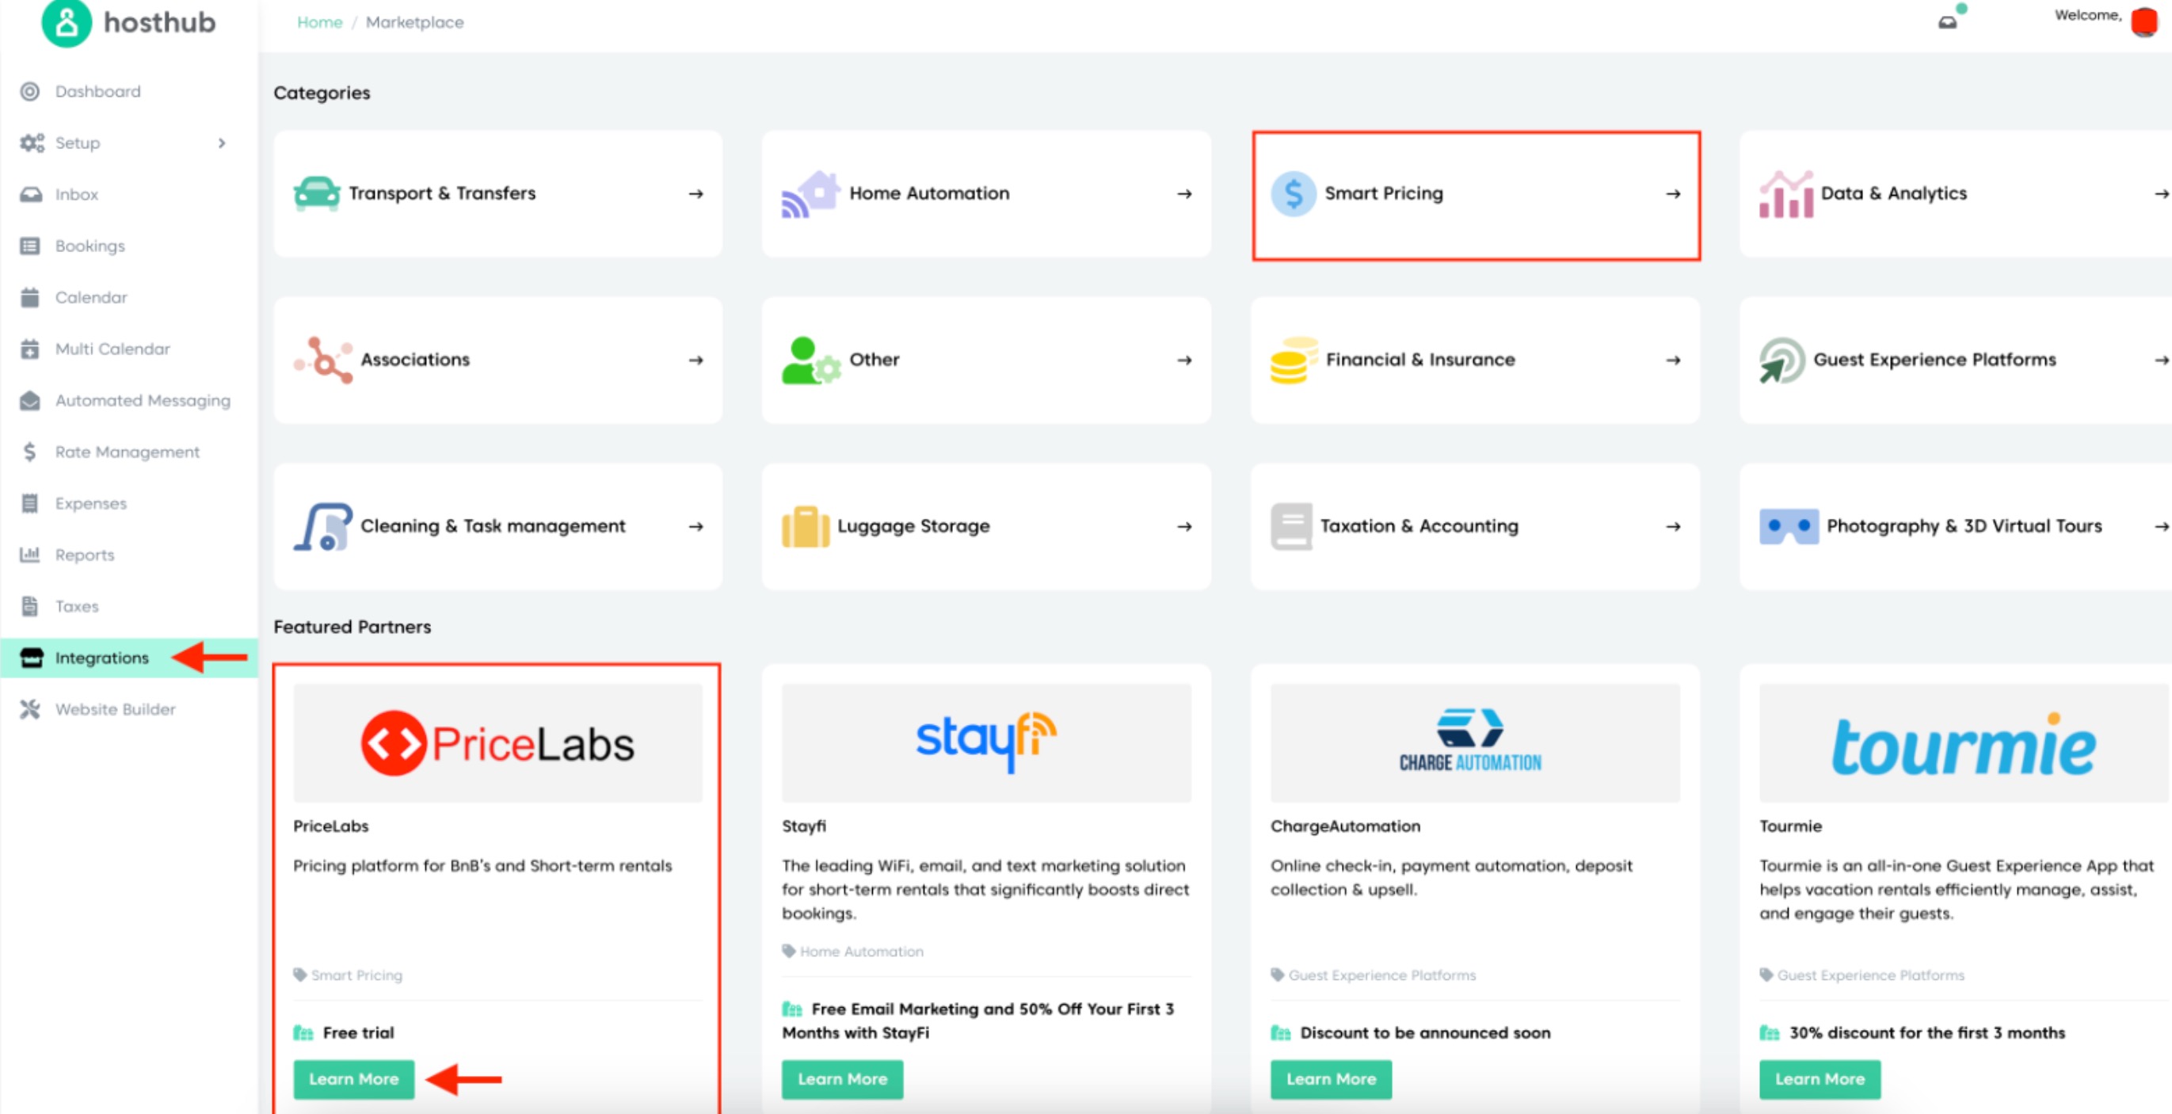This screenshot has width=2172, height=1114.
Task: Click the Financial & Insurance coins icon
Action: 1294,360
